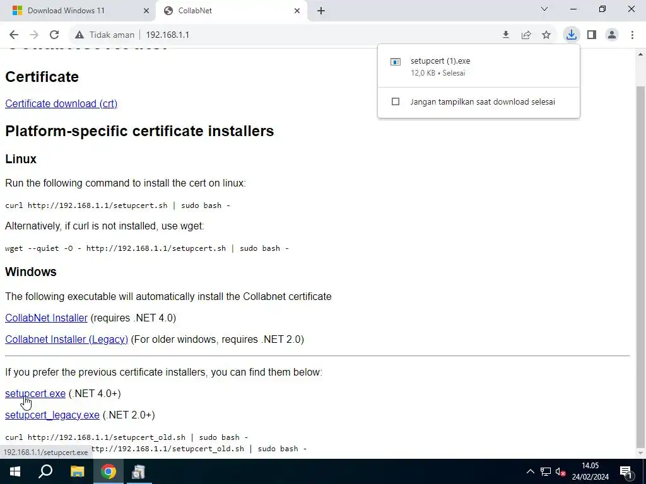
Task: Click the forward navigation arrow
Action: coord(34,35)
